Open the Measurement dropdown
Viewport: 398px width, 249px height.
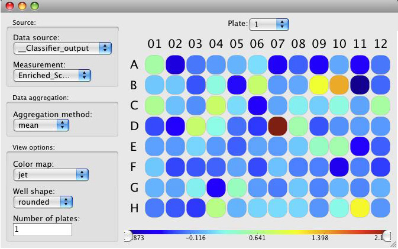[51, 75]
